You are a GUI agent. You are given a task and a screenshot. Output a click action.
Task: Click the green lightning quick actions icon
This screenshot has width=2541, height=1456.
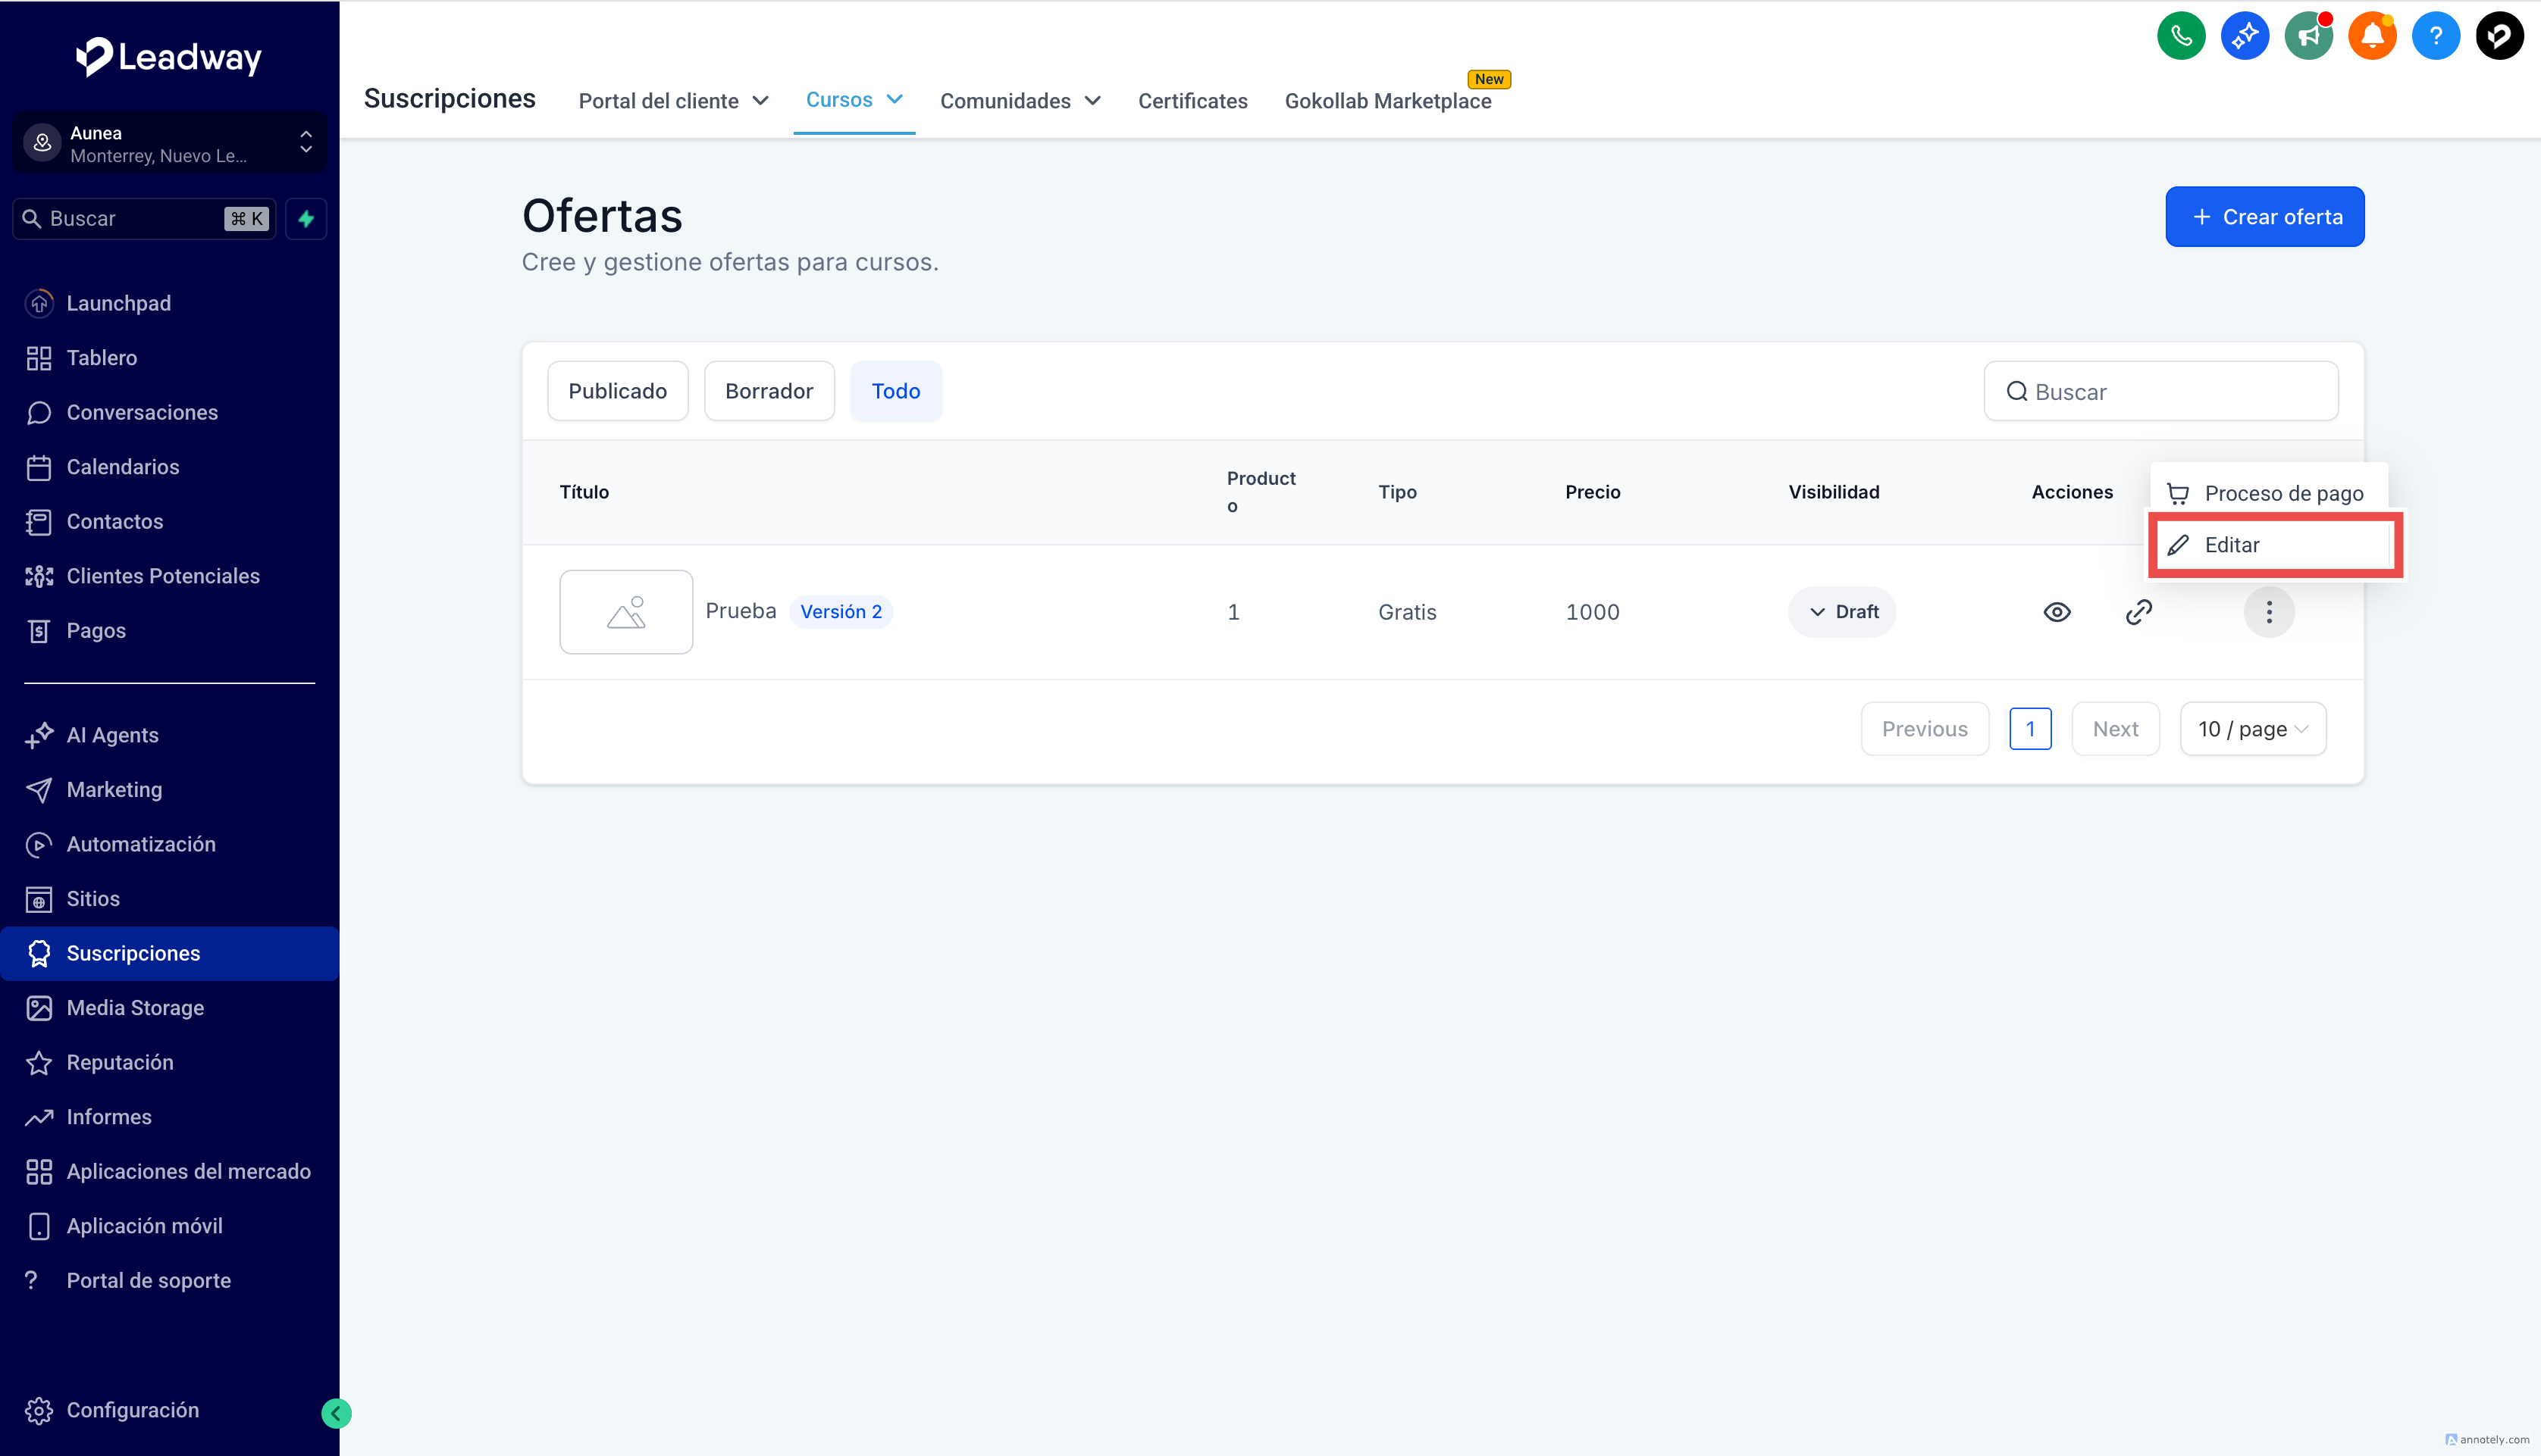tap(306, 219)
